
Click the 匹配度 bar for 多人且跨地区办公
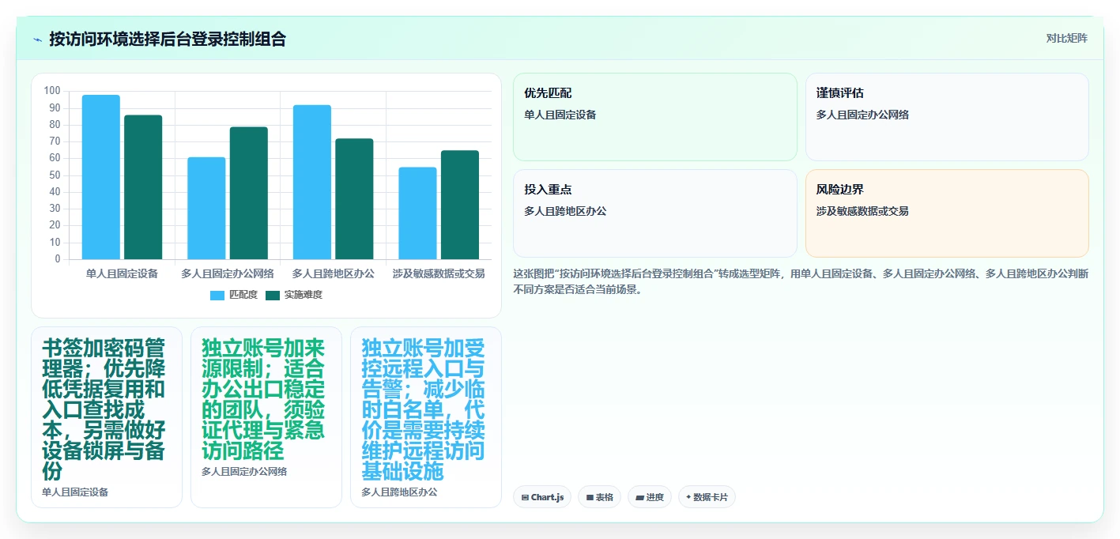312,182
